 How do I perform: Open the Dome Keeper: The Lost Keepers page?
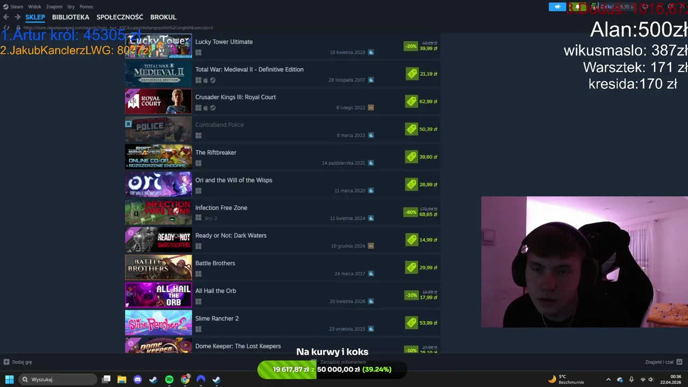pyautogui.click(x=283, y=345)
